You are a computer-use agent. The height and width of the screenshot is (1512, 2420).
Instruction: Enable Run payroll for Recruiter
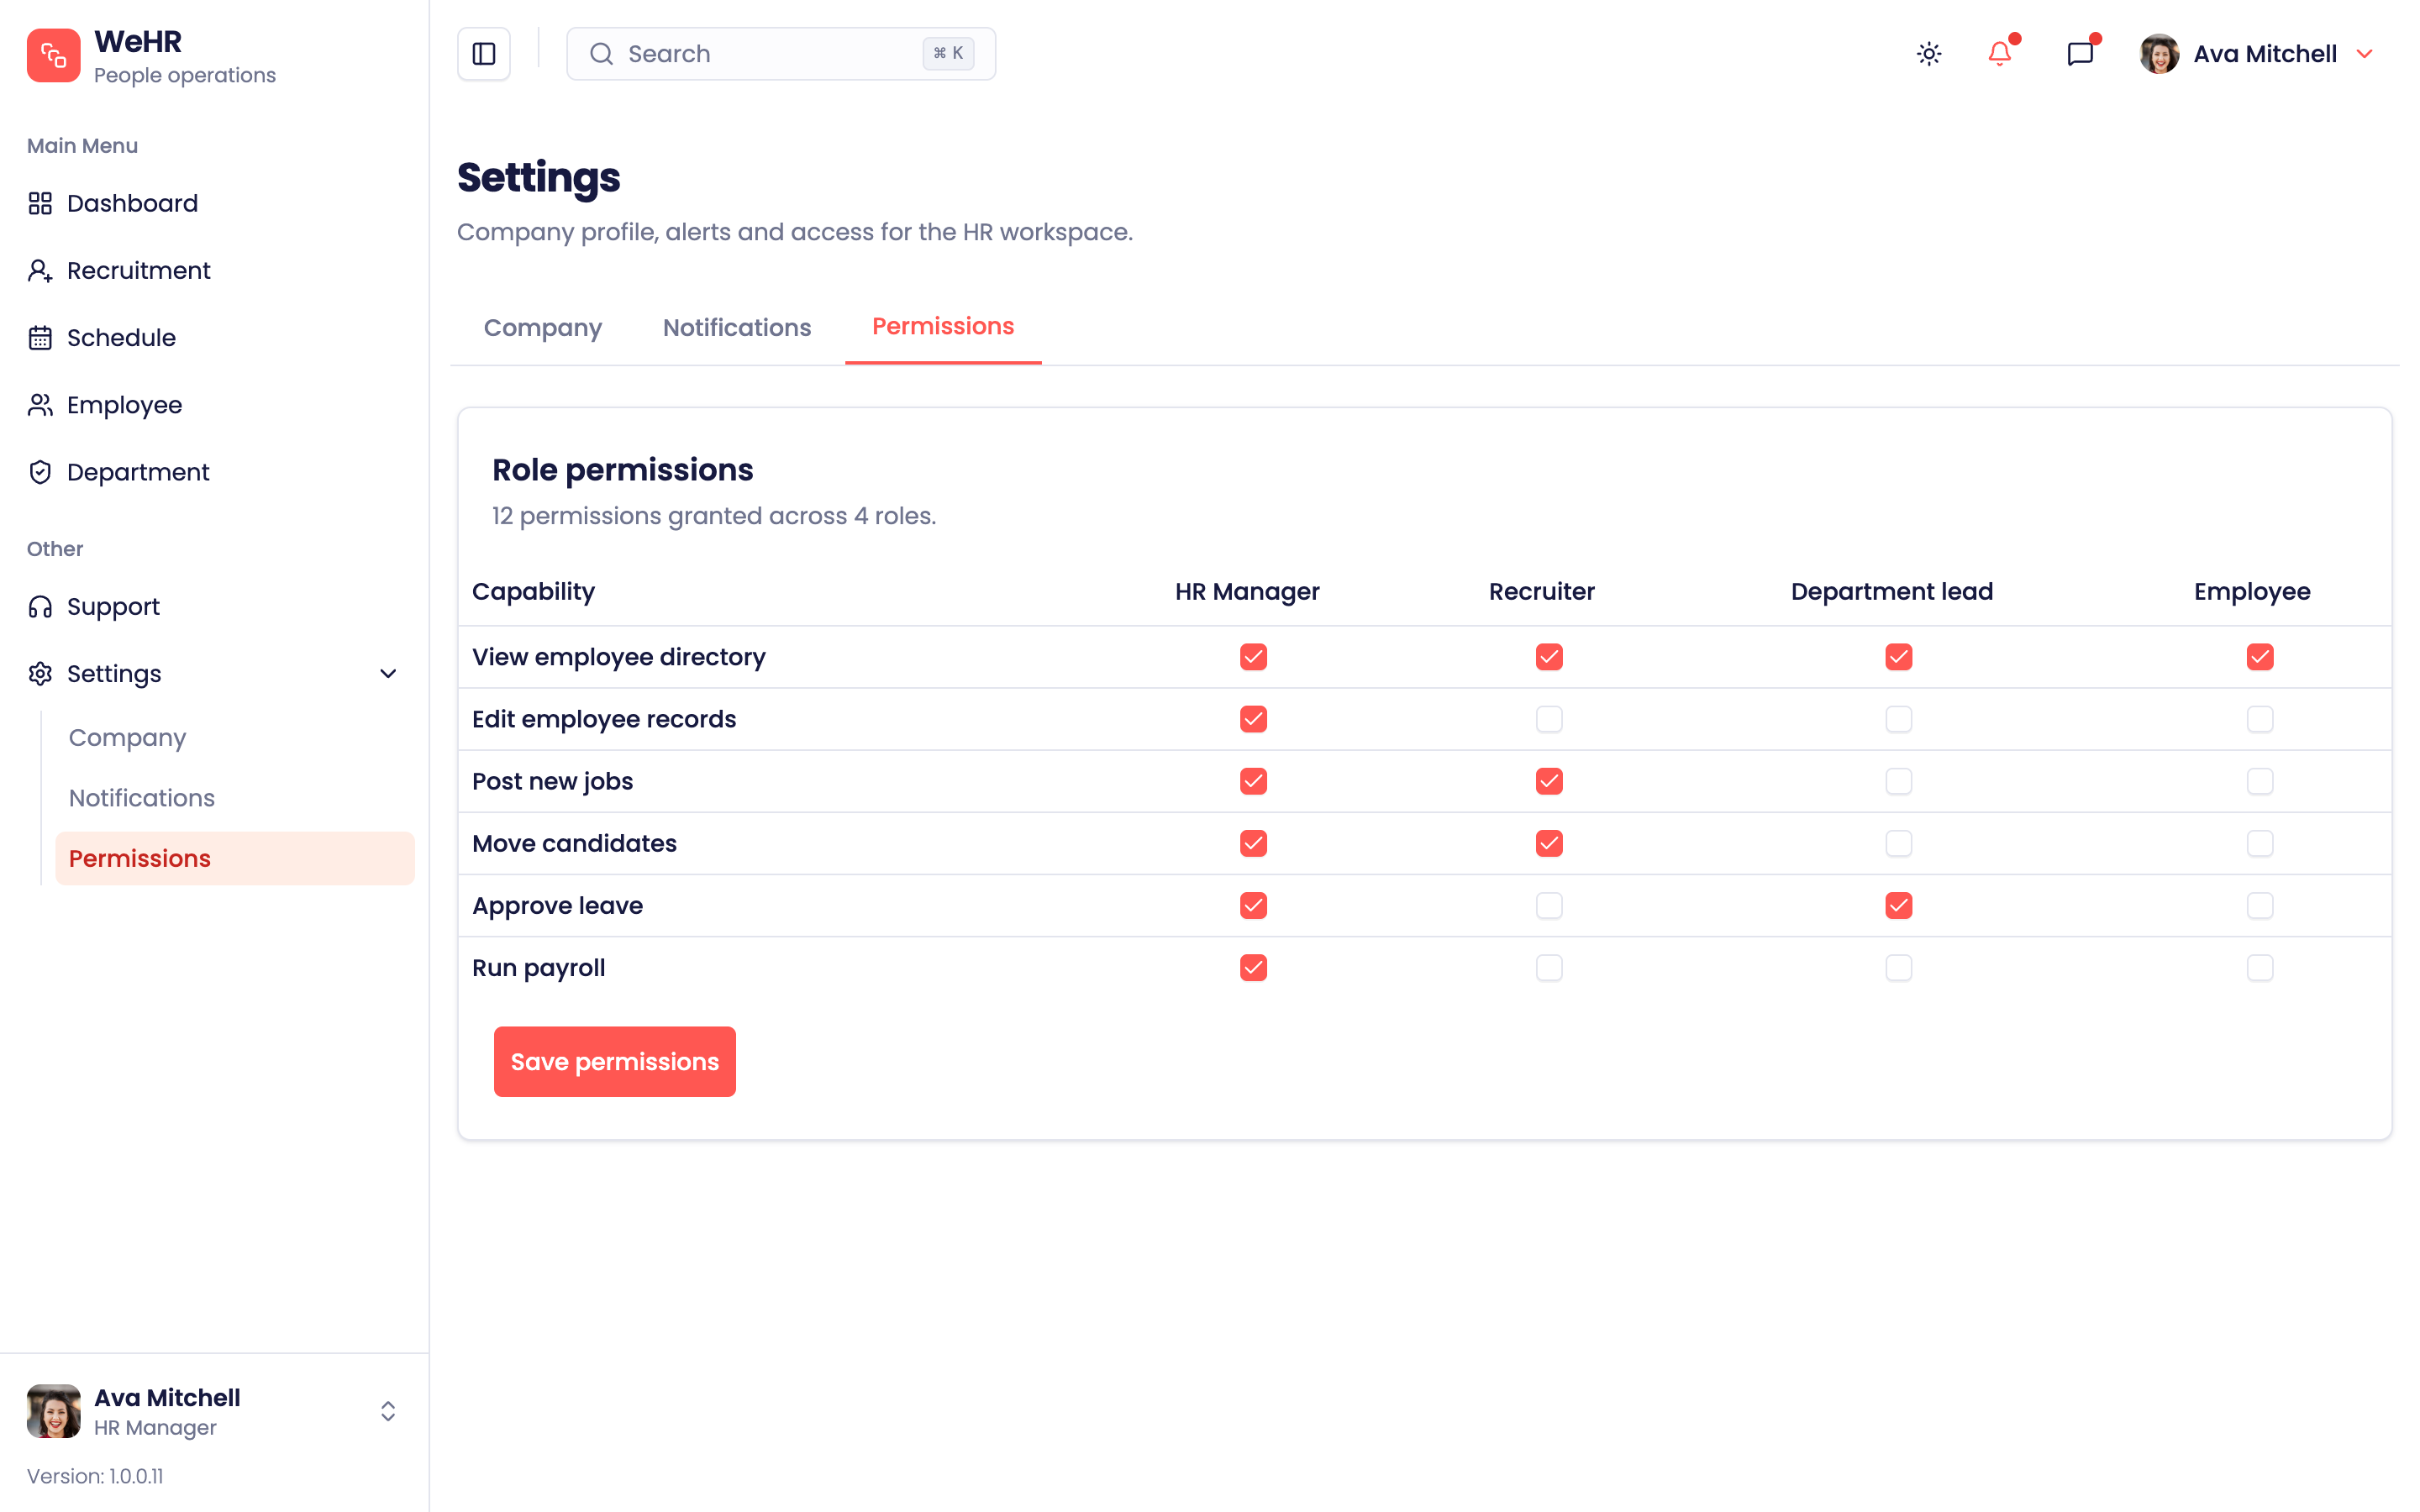click(x=1549, y=968)
